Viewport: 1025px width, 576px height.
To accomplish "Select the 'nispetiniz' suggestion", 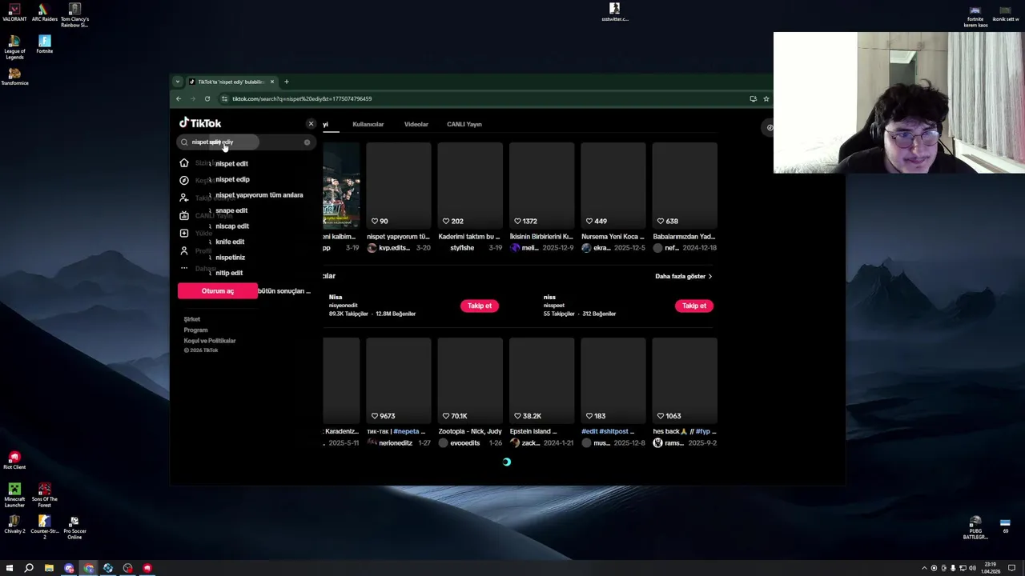I will (x=230, y=258).
